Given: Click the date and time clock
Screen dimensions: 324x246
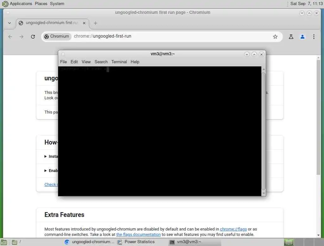Looking at the screenshot, I should pos(306,4).
